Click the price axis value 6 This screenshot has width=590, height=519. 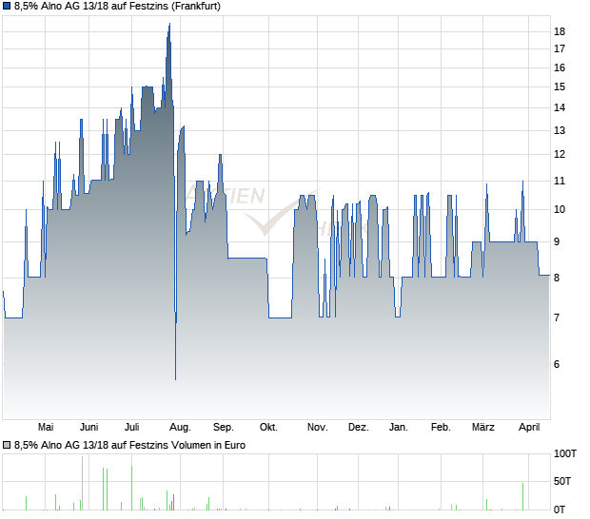[x=557, y=364]
